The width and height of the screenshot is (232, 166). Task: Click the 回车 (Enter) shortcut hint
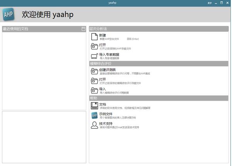[x=133, y=39]
